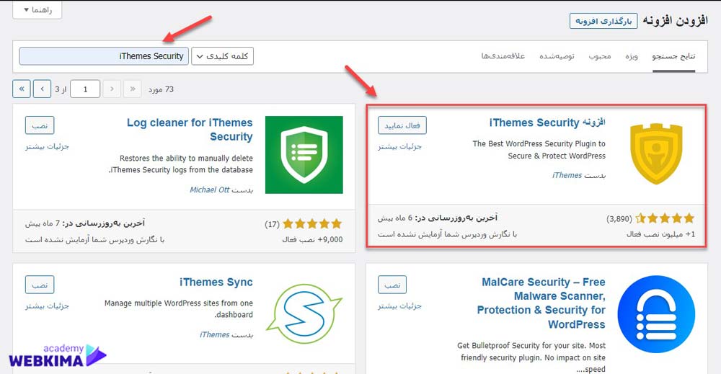Open the iThemes Security plugin title link

547,123
